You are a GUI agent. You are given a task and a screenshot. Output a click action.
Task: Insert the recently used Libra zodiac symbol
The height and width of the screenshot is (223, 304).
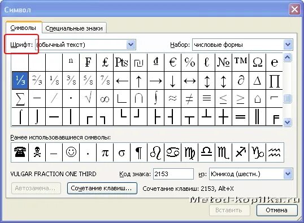[x=207, y=152]
